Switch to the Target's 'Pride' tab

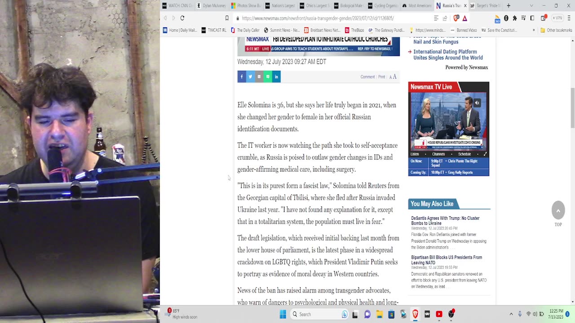(485, 5)
